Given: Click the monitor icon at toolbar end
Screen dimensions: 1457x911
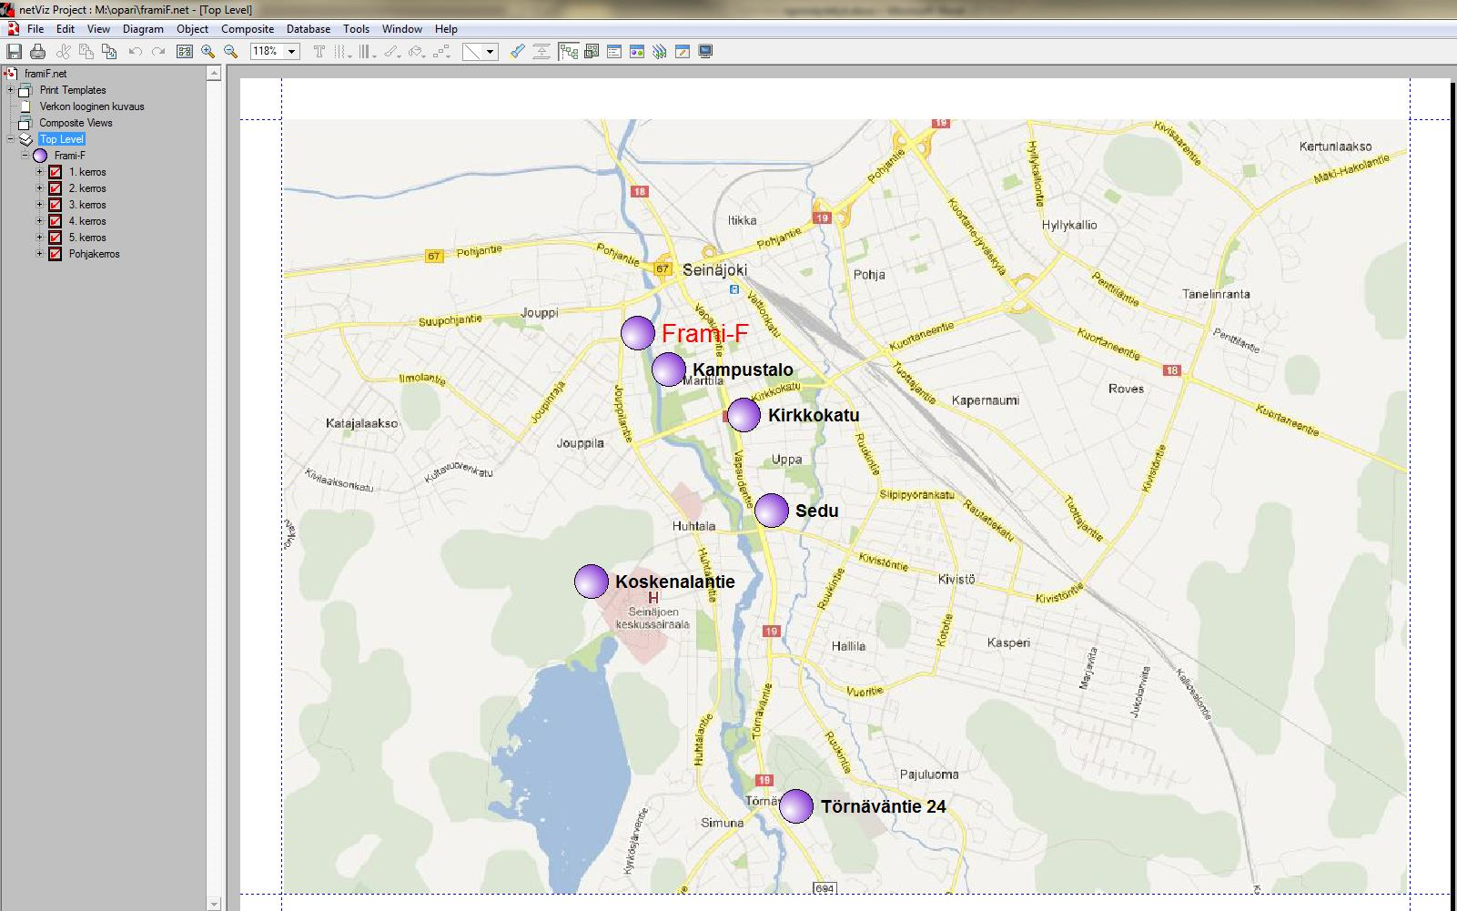Looking at the screenshot, I should pos(705,52).
